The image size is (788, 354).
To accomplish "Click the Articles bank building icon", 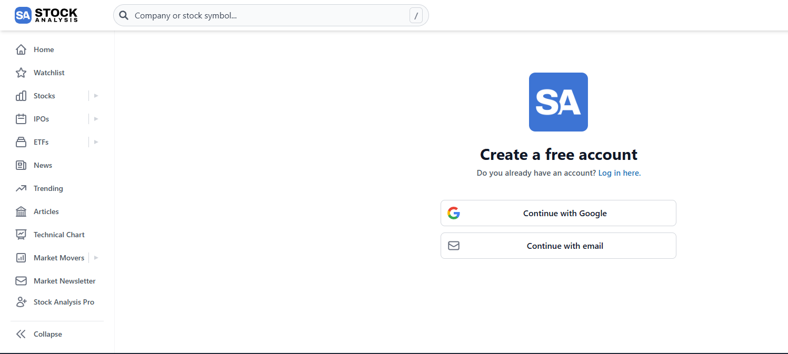I will tap(21, 211).
